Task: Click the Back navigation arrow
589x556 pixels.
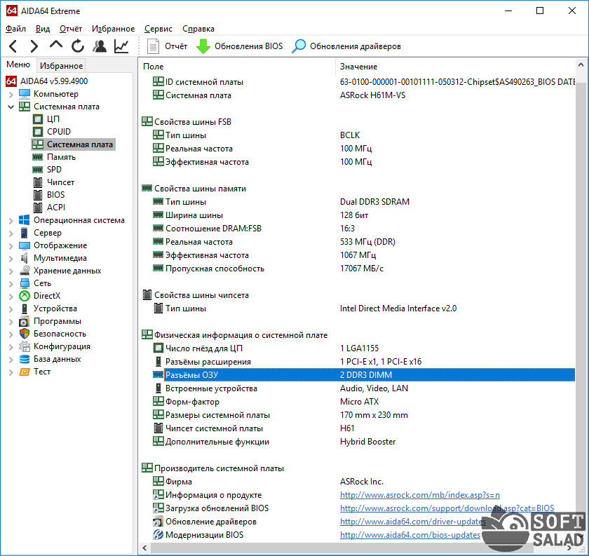Action: point(13,46)
